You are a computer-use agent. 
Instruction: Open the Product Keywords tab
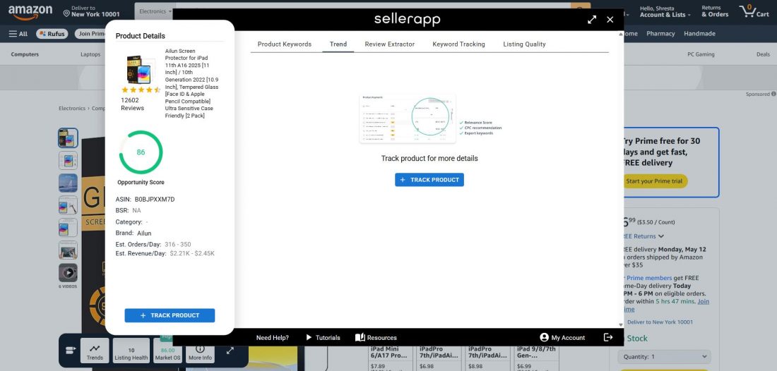click(285, 44)
